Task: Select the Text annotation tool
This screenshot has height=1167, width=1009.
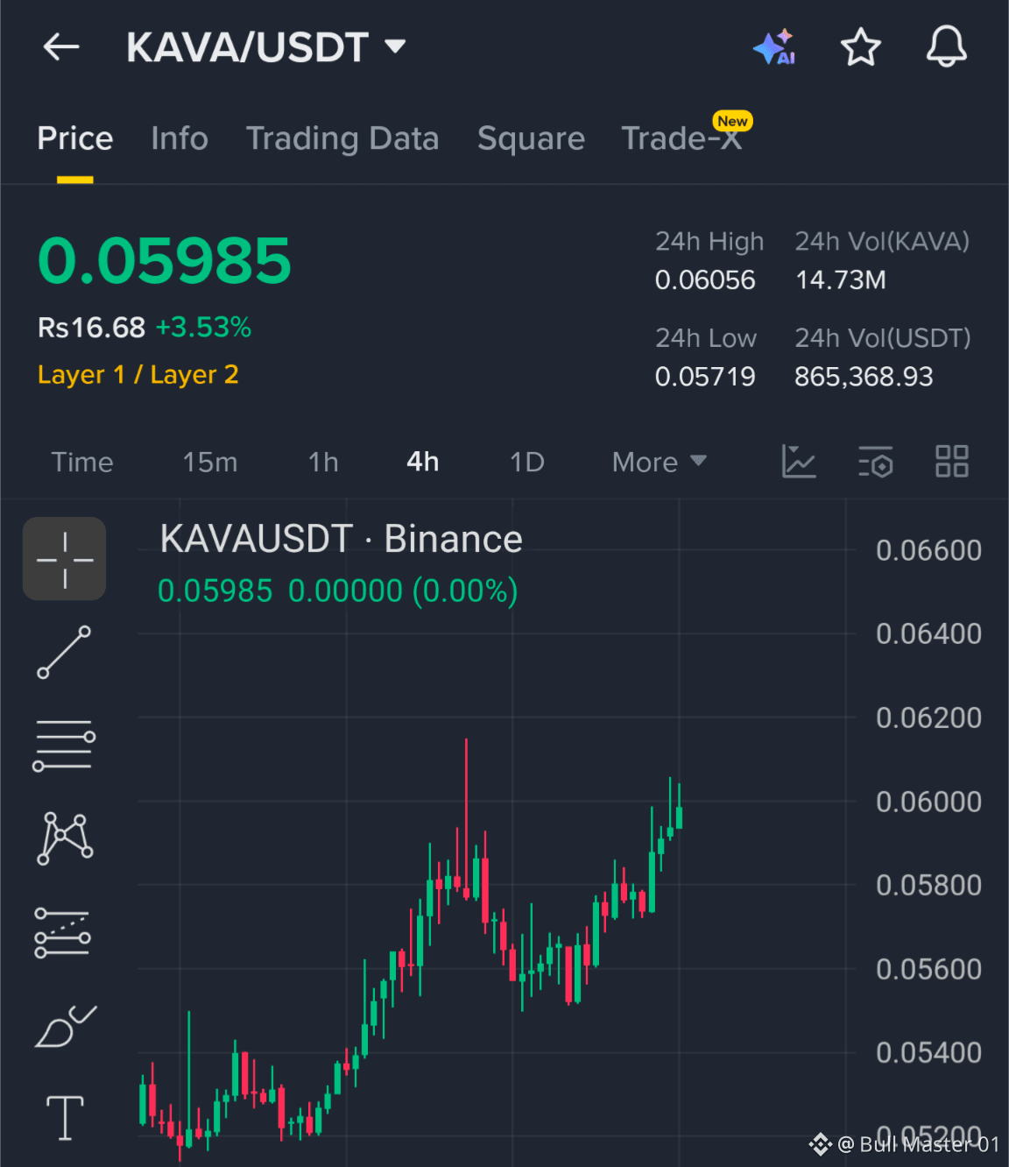Action: click(x=65, y=1118)
